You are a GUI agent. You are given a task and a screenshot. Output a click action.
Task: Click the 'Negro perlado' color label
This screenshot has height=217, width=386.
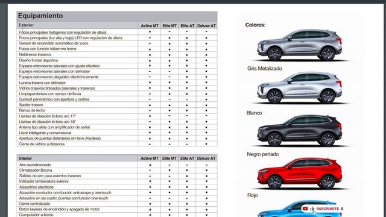263,154
